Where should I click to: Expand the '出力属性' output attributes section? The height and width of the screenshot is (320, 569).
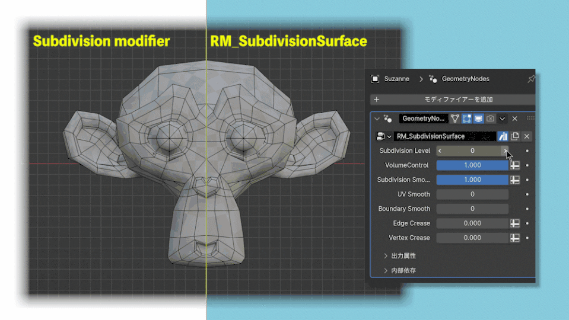tap(400, 256)
